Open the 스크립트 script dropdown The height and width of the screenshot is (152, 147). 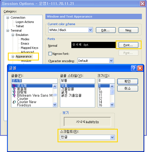click(112, 137)
